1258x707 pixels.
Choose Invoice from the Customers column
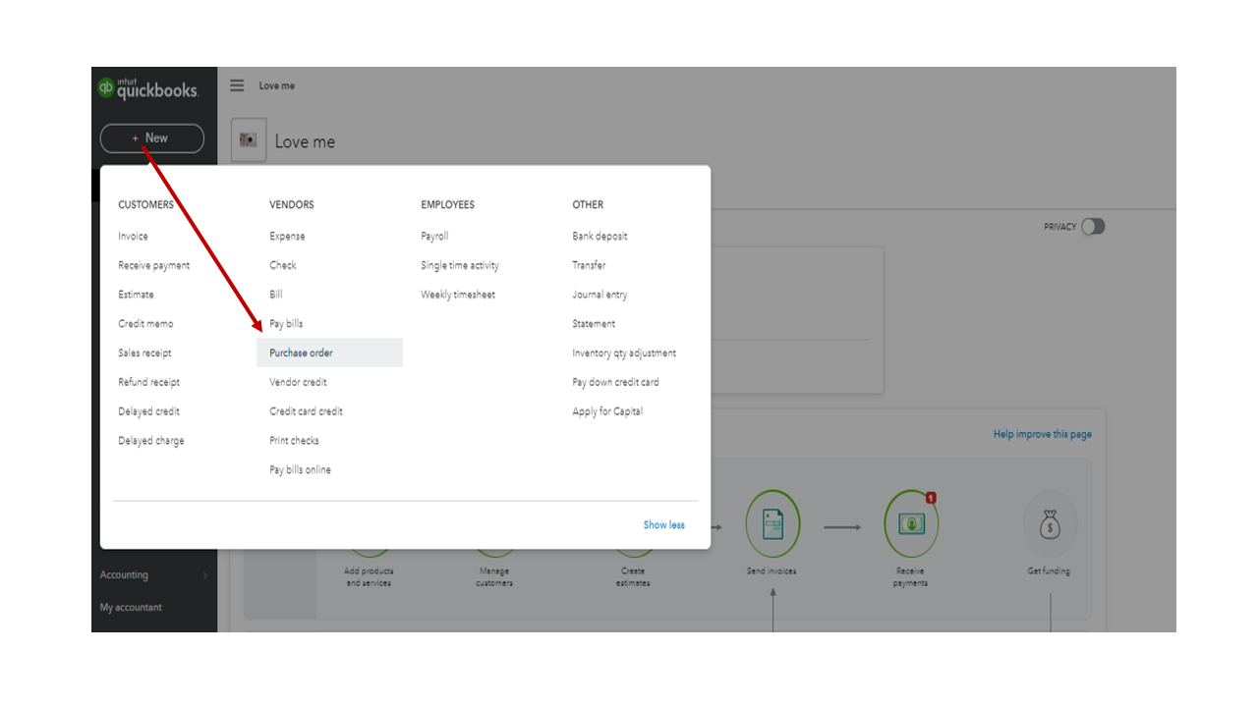(x=133, y=236)
